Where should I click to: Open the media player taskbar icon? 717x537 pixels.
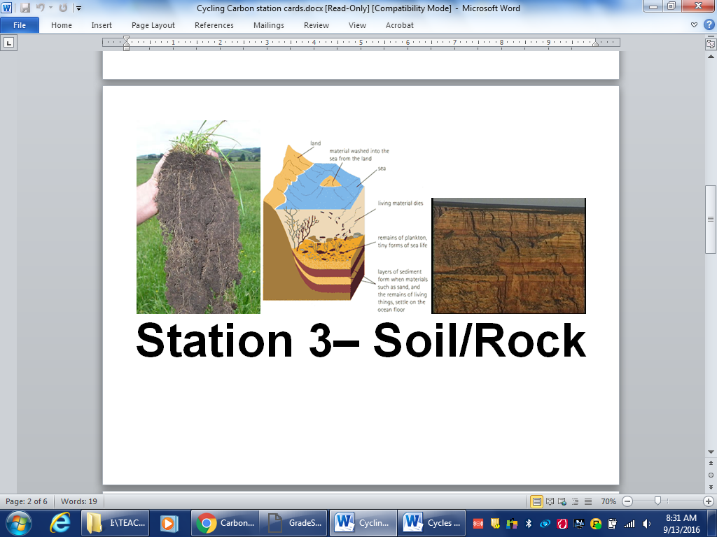coord(168,523)
